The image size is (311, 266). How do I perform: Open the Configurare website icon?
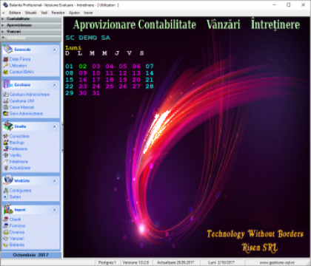pyautogui.click(x=5, y=191)
